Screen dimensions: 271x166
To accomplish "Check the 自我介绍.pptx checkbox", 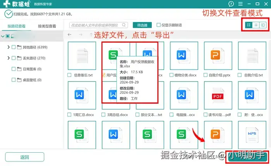I will pos(206,75).
